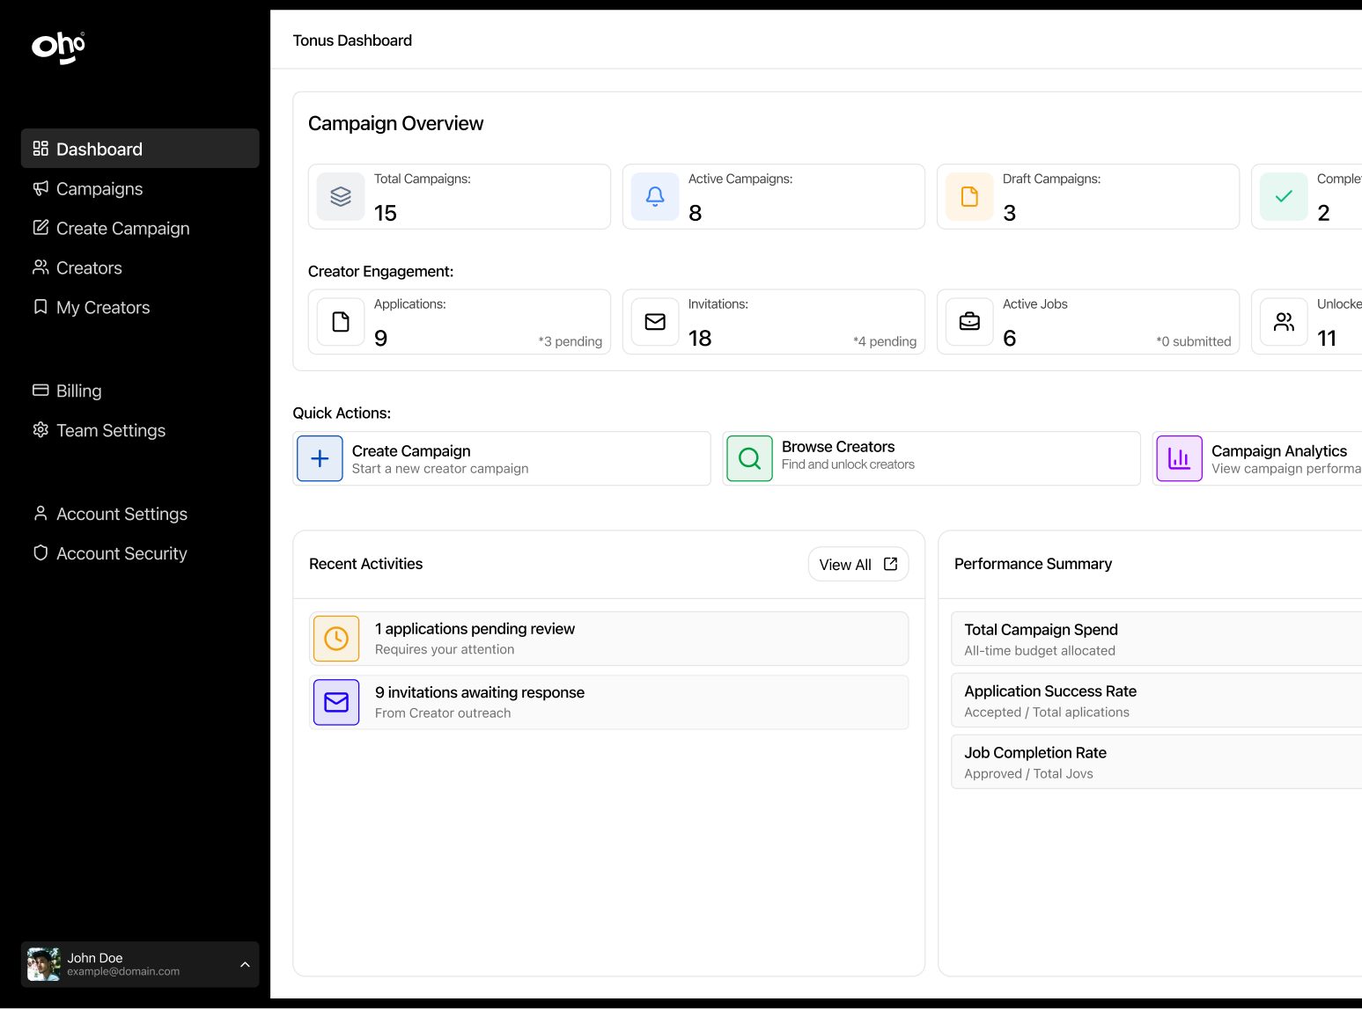The height and width of the screenshot is (1009, 1362).
Task: Select the Browse Creators quick action
Action: [x=931, y=458]
